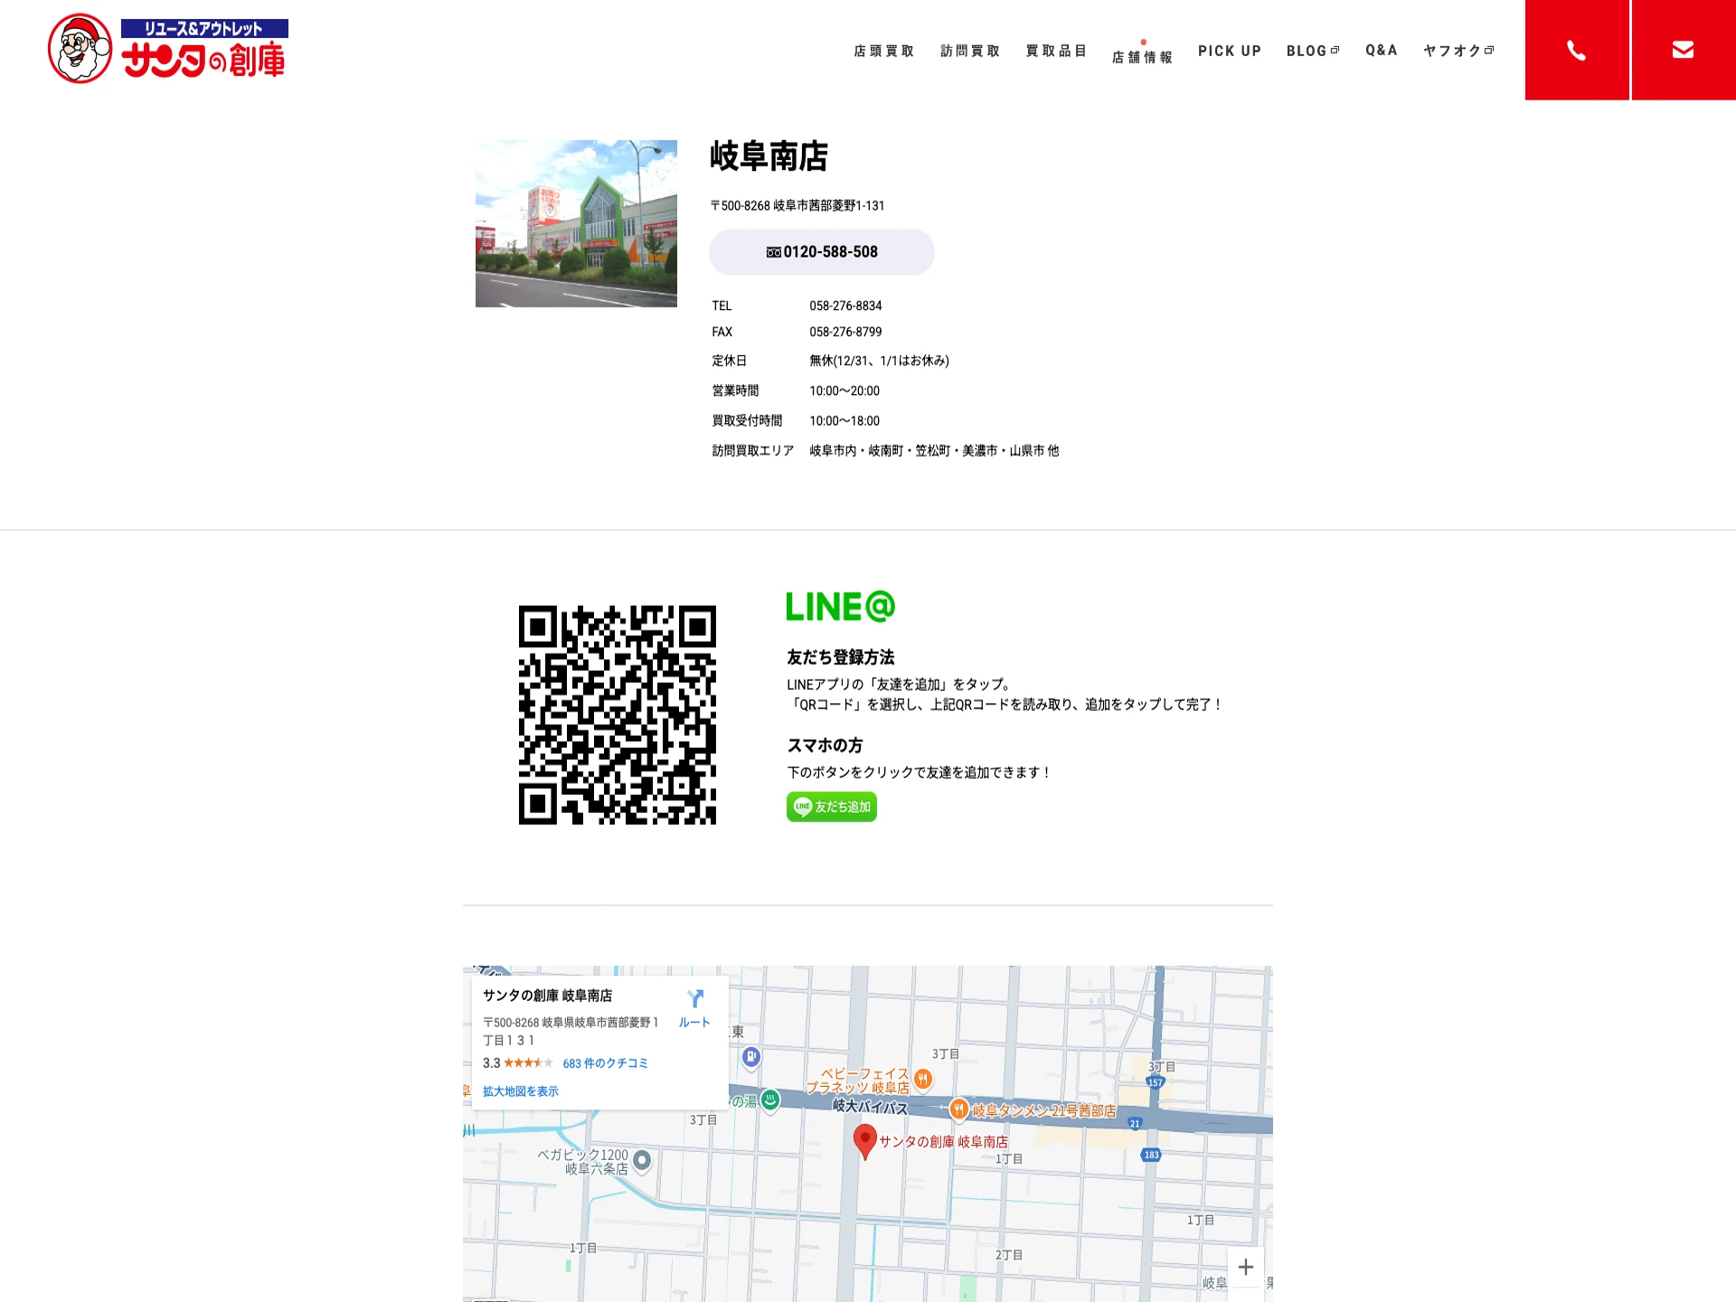Viewport: 1736px width, 1302px height.
Task: Click the LINE QR code image
Action: tap(618, 715)
